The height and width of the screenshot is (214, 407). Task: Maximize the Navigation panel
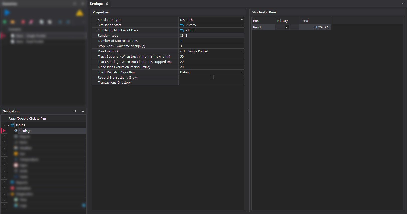click(75, 111)
